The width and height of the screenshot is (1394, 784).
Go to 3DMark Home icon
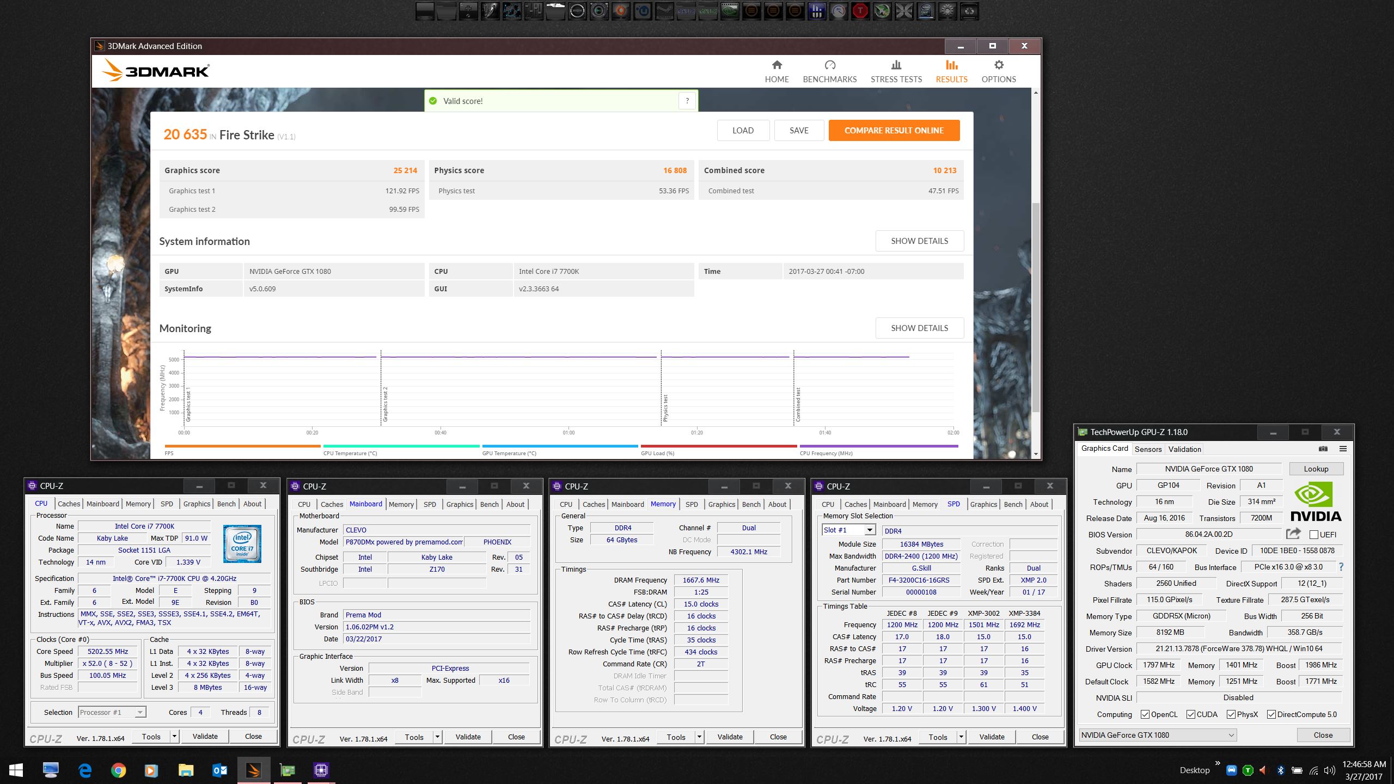point(777,65)
